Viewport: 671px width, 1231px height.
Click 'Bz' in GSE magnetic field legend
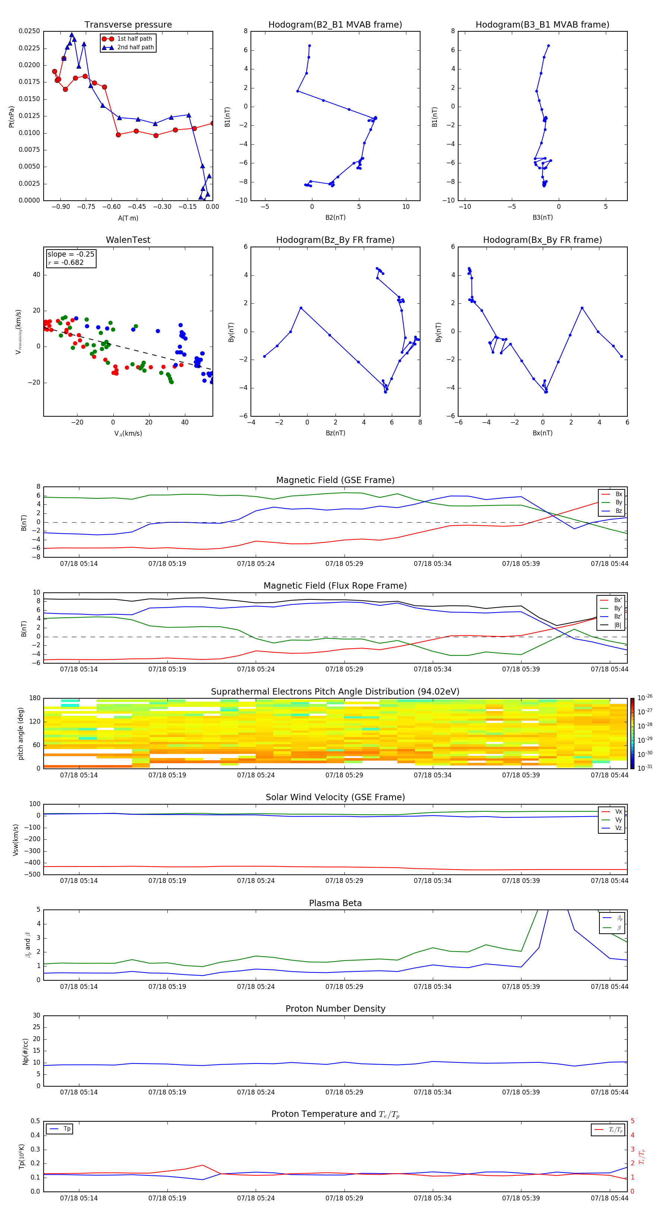point(612,511)
